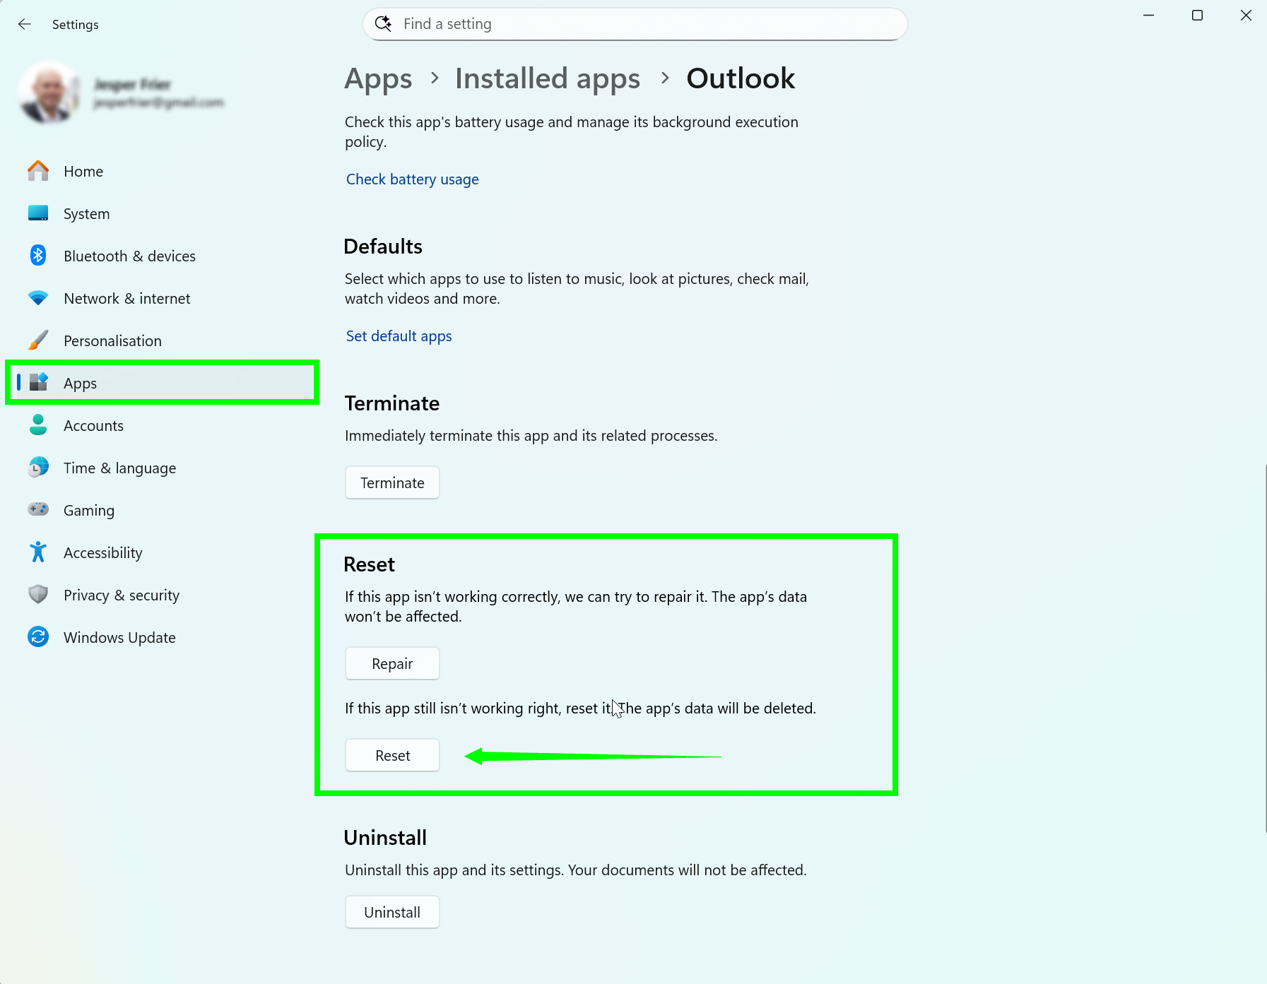Click Installed apps breadcrumb

point(548,79)
